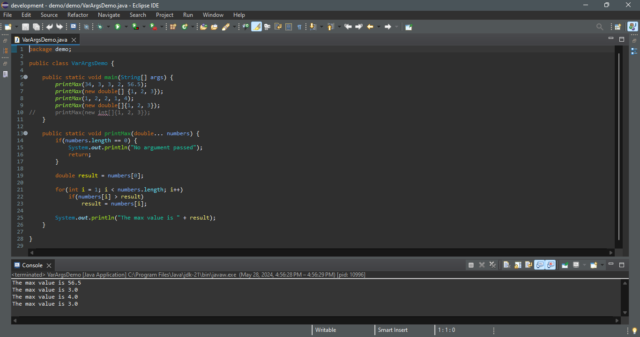Open the Refactor menu
The height and width of the screenshot is (337, 640).
pyautogui.click(x=78, y=15)
